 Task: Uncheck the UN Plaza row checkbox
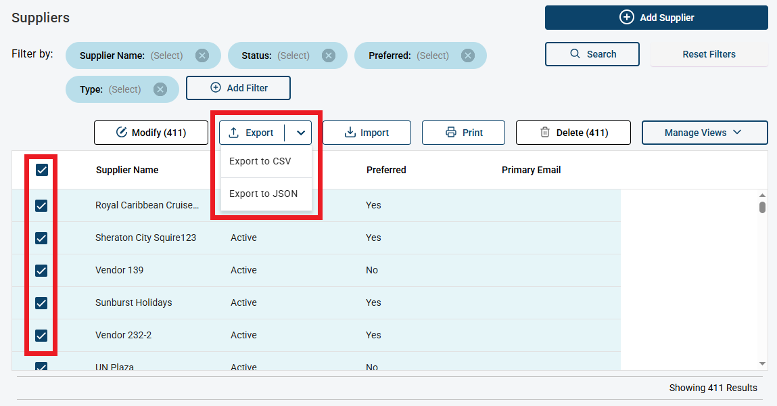tap(41, 366)
